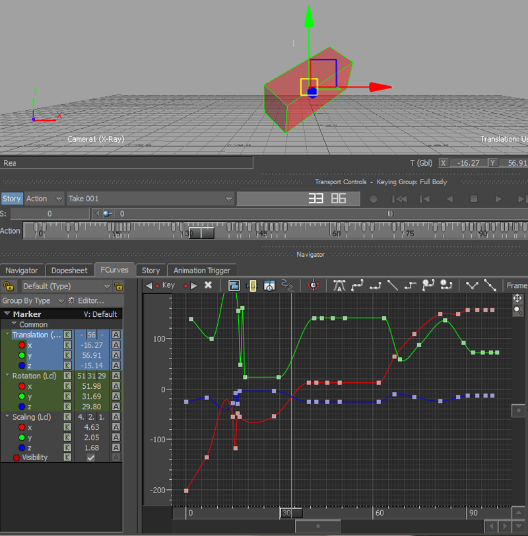528x536 pixels.
Task: Click the Key button in FCurves toolbar
Action: [x=168, y=285]
